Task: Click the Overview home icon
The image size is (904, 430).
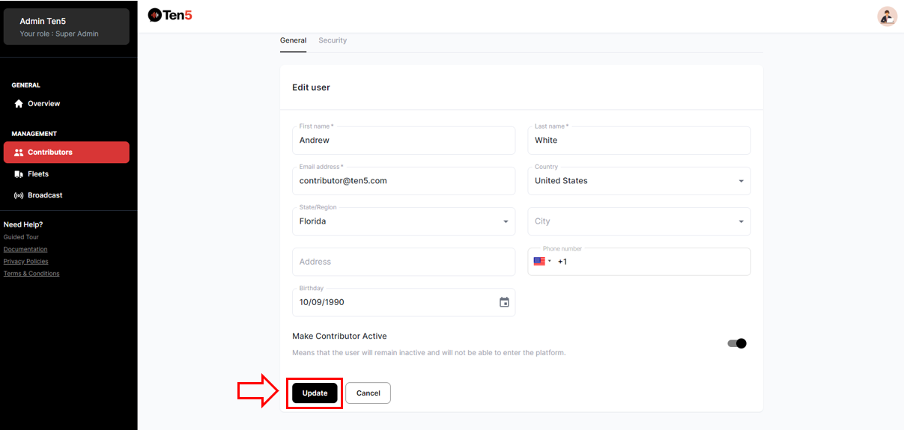Action: (19, 104)
